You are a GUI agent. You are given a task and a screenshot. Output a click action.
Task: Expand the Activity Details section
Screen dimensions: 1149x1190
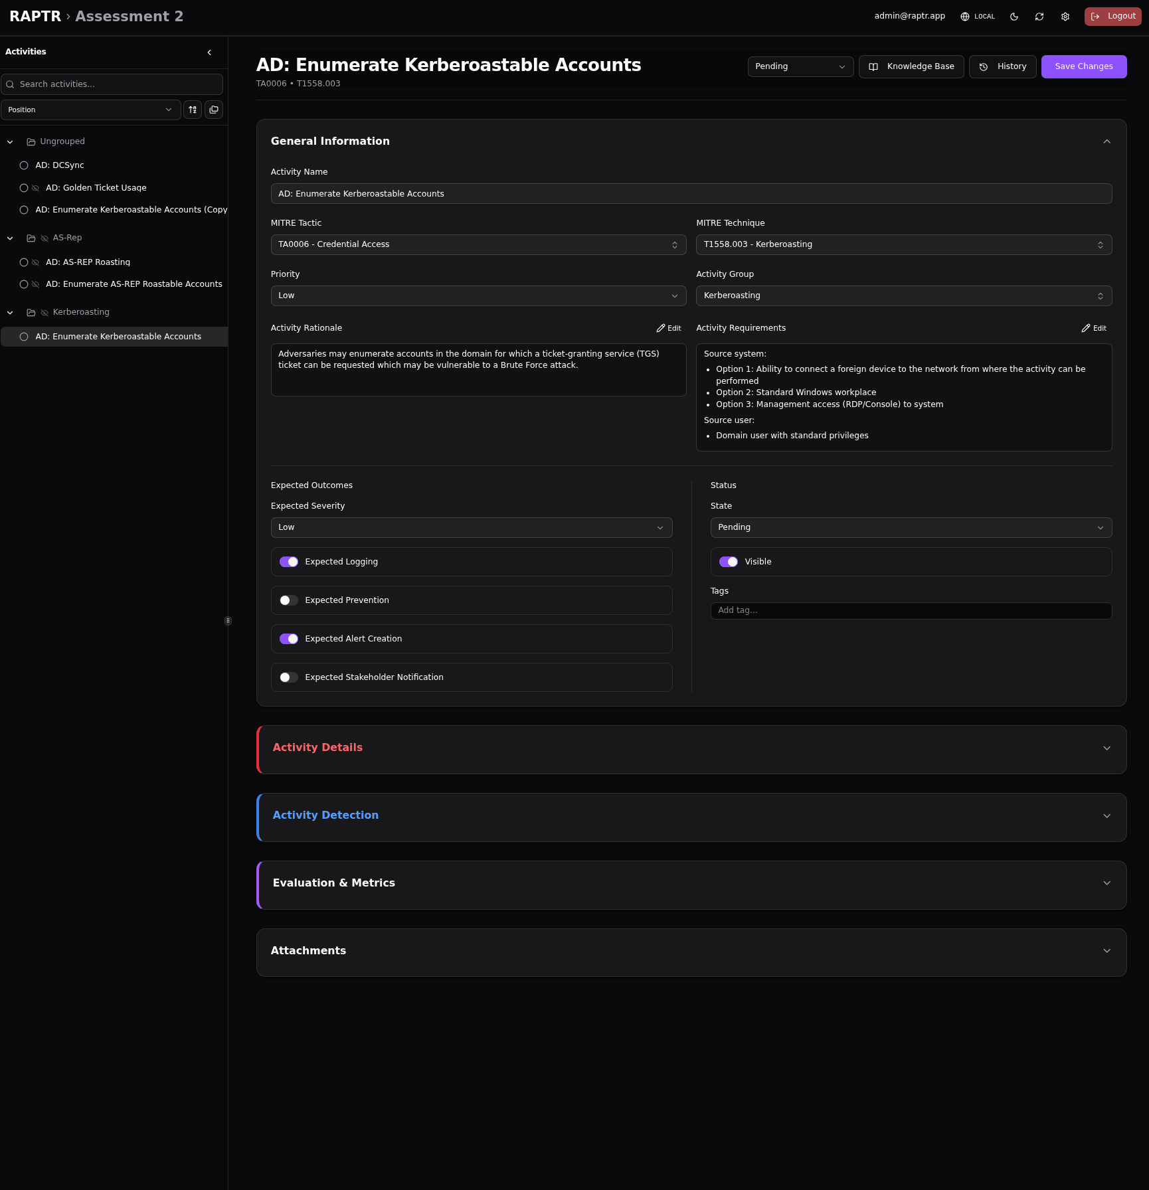[x=691, y=748]
